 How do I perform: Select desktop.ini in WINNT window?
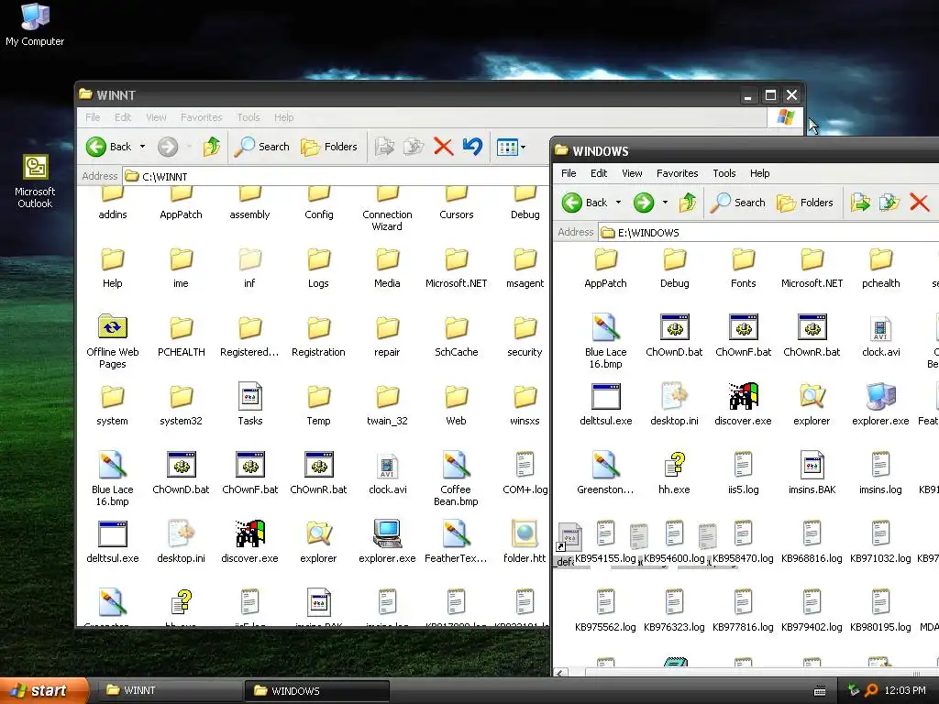(x=181, y=541)
